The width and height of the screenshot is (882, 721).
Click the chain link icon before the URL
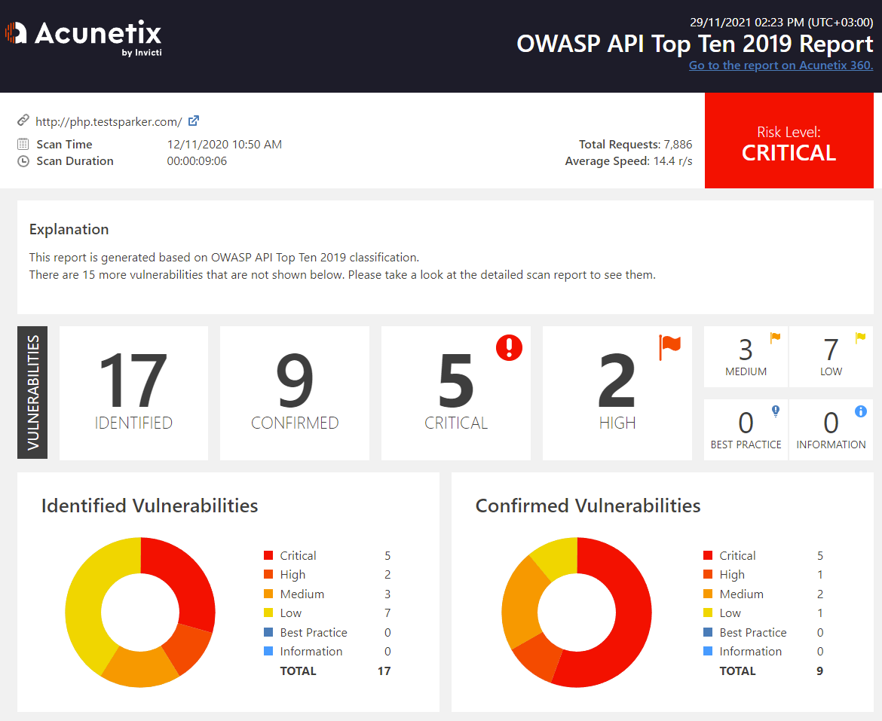pos(23,121)
